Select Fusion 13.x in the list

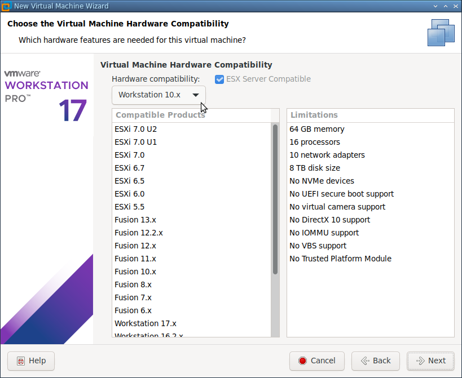click(x=192, y=220)
